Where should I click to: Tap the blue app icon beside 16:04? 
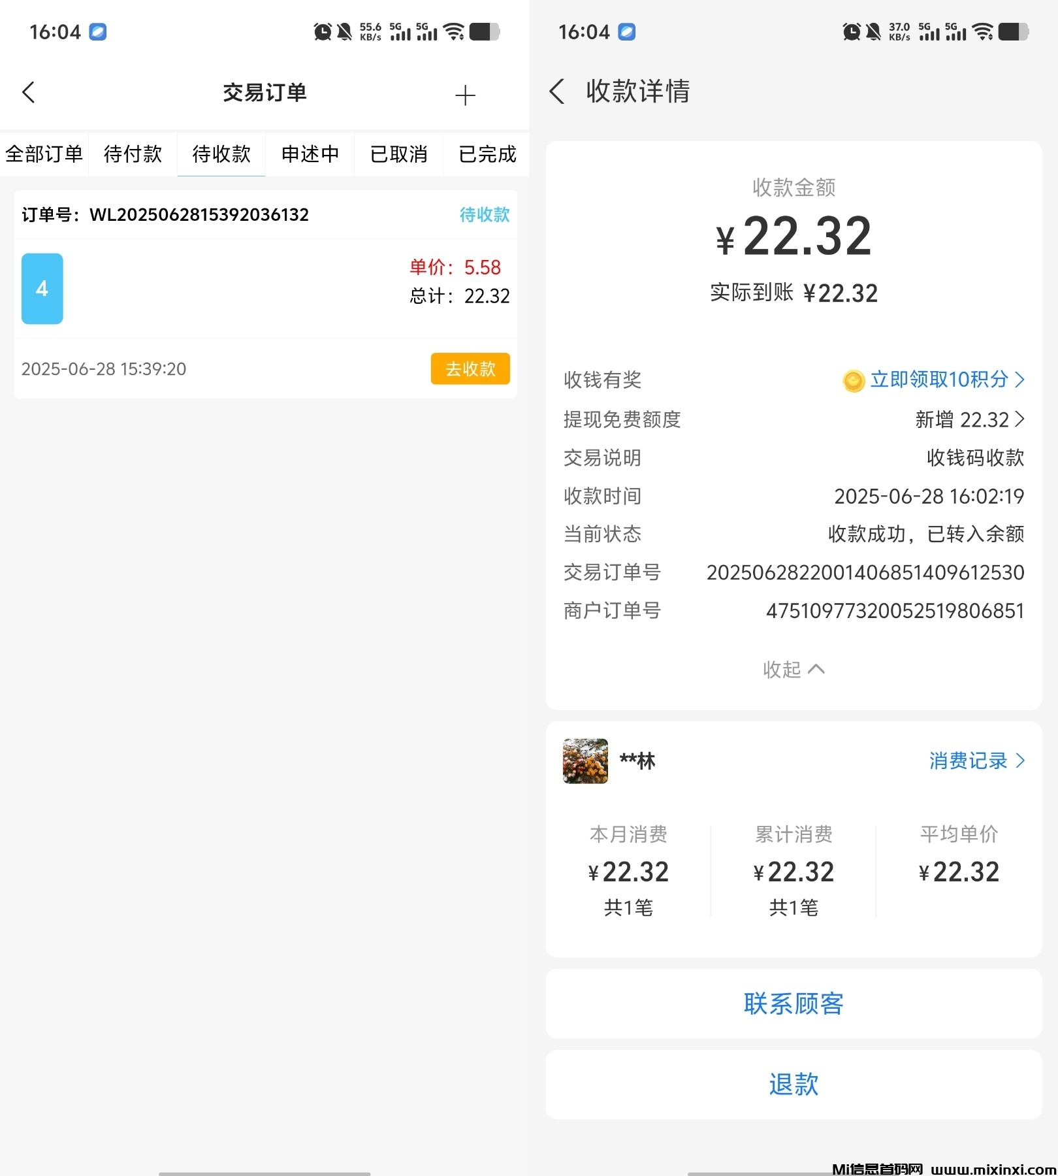[x=98, y=32]
